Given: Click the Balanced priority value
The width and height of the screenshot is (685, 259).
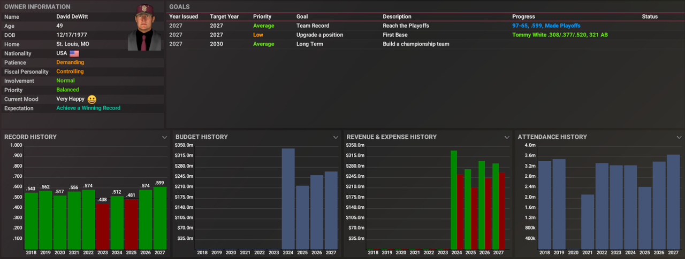Looking at the screenshot, I should pyautogui.click(x=67, y=90).
